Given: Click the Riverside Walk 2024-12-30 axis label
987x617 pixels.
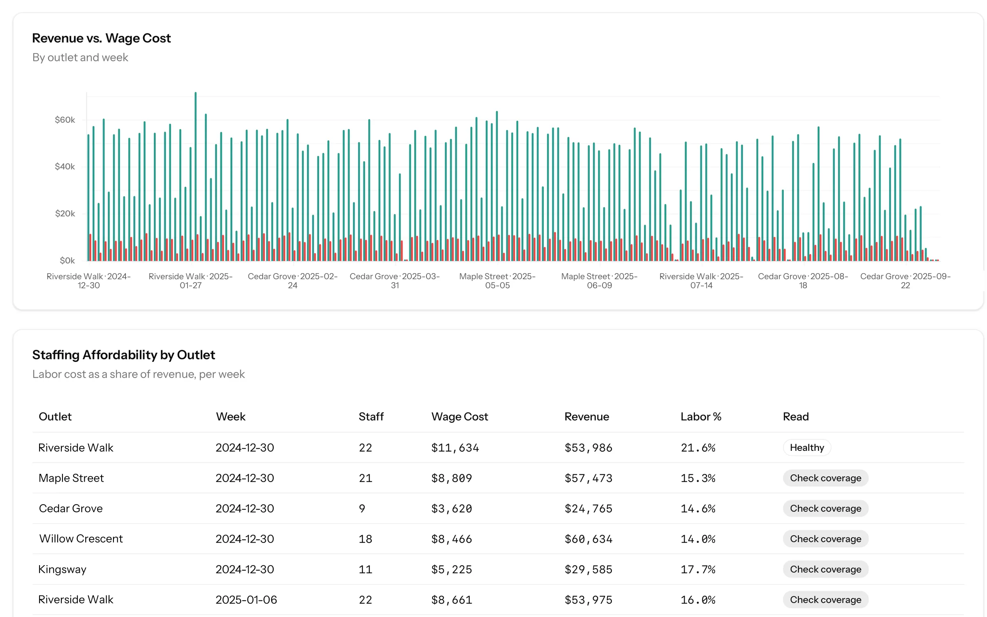Looking at the screenshot, I should (89, 281).
